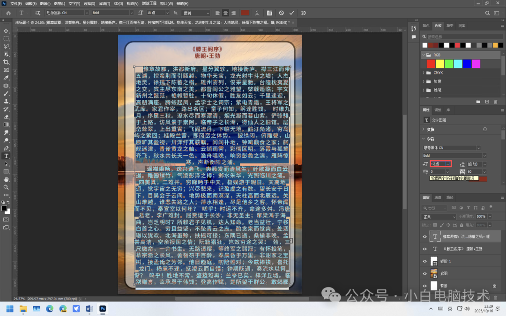Hide the 豫章故郡 paragraph text layer
The height and width of the screenshot is (316, 506).
point(424,237)
